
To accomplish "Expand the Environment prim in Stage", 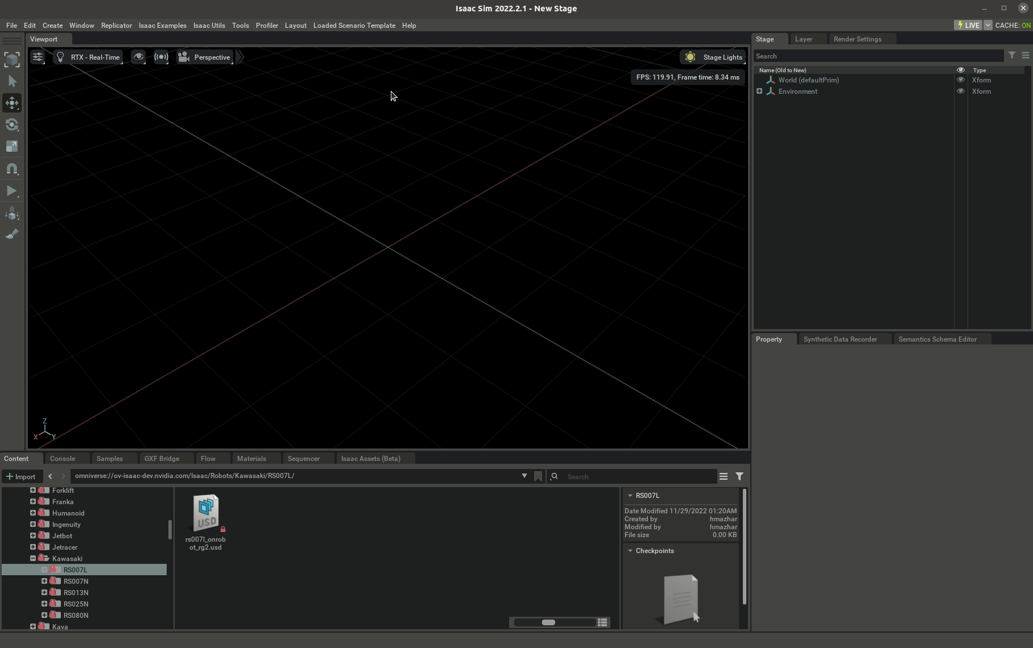I will tap(759, 92).
